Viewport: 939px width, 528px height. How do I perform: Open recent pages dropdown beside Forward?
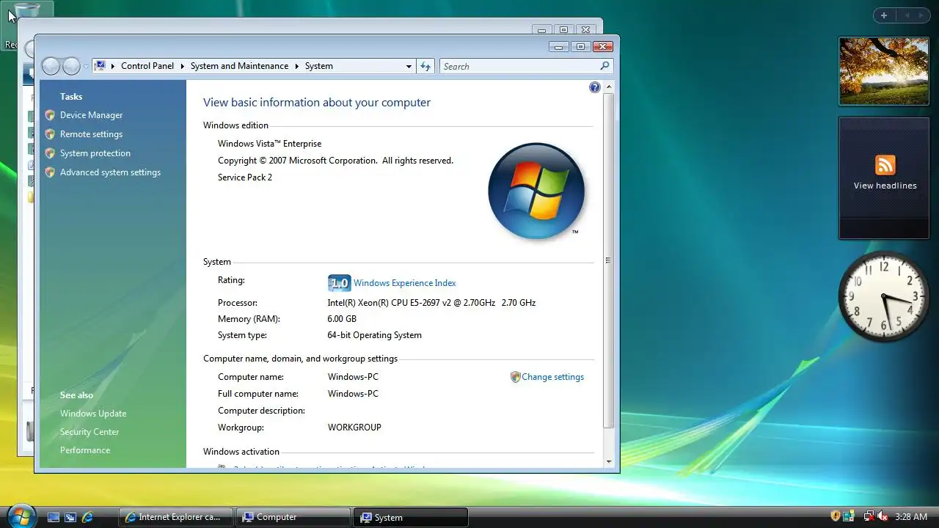86,67
